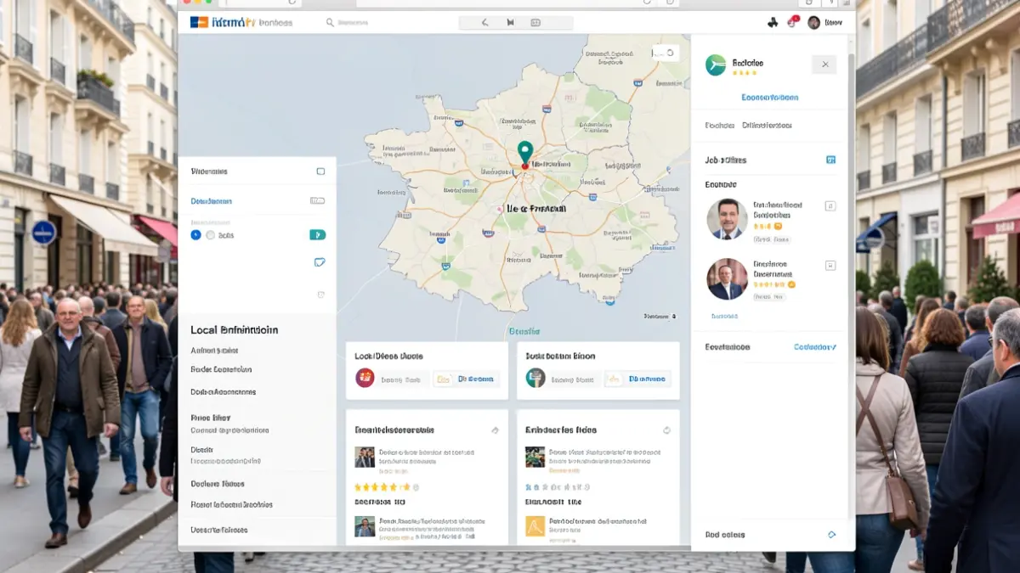The width and height of the screenshot is (1020, 573).
Task: Click the map control button at top-right of map
Action: [x=666, y=53]
